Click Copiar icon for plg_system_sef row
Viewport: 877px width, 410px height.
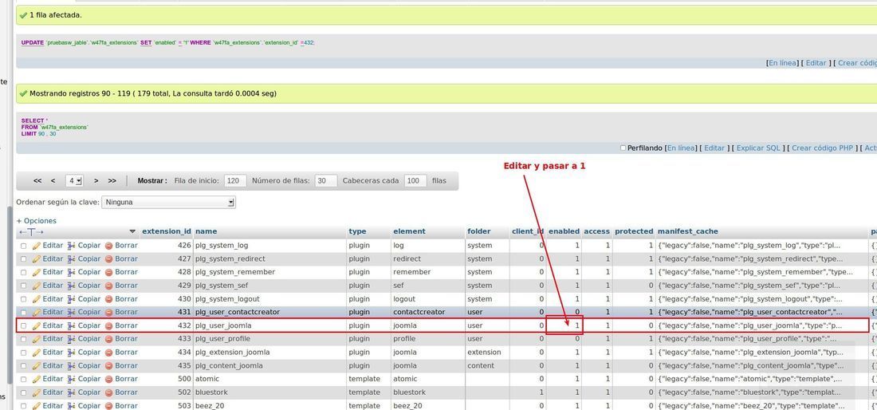point(72,286)
